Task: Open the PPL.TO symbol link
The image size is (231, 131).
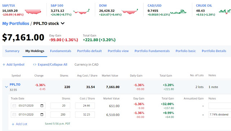Action: click(x=15, y=84)
